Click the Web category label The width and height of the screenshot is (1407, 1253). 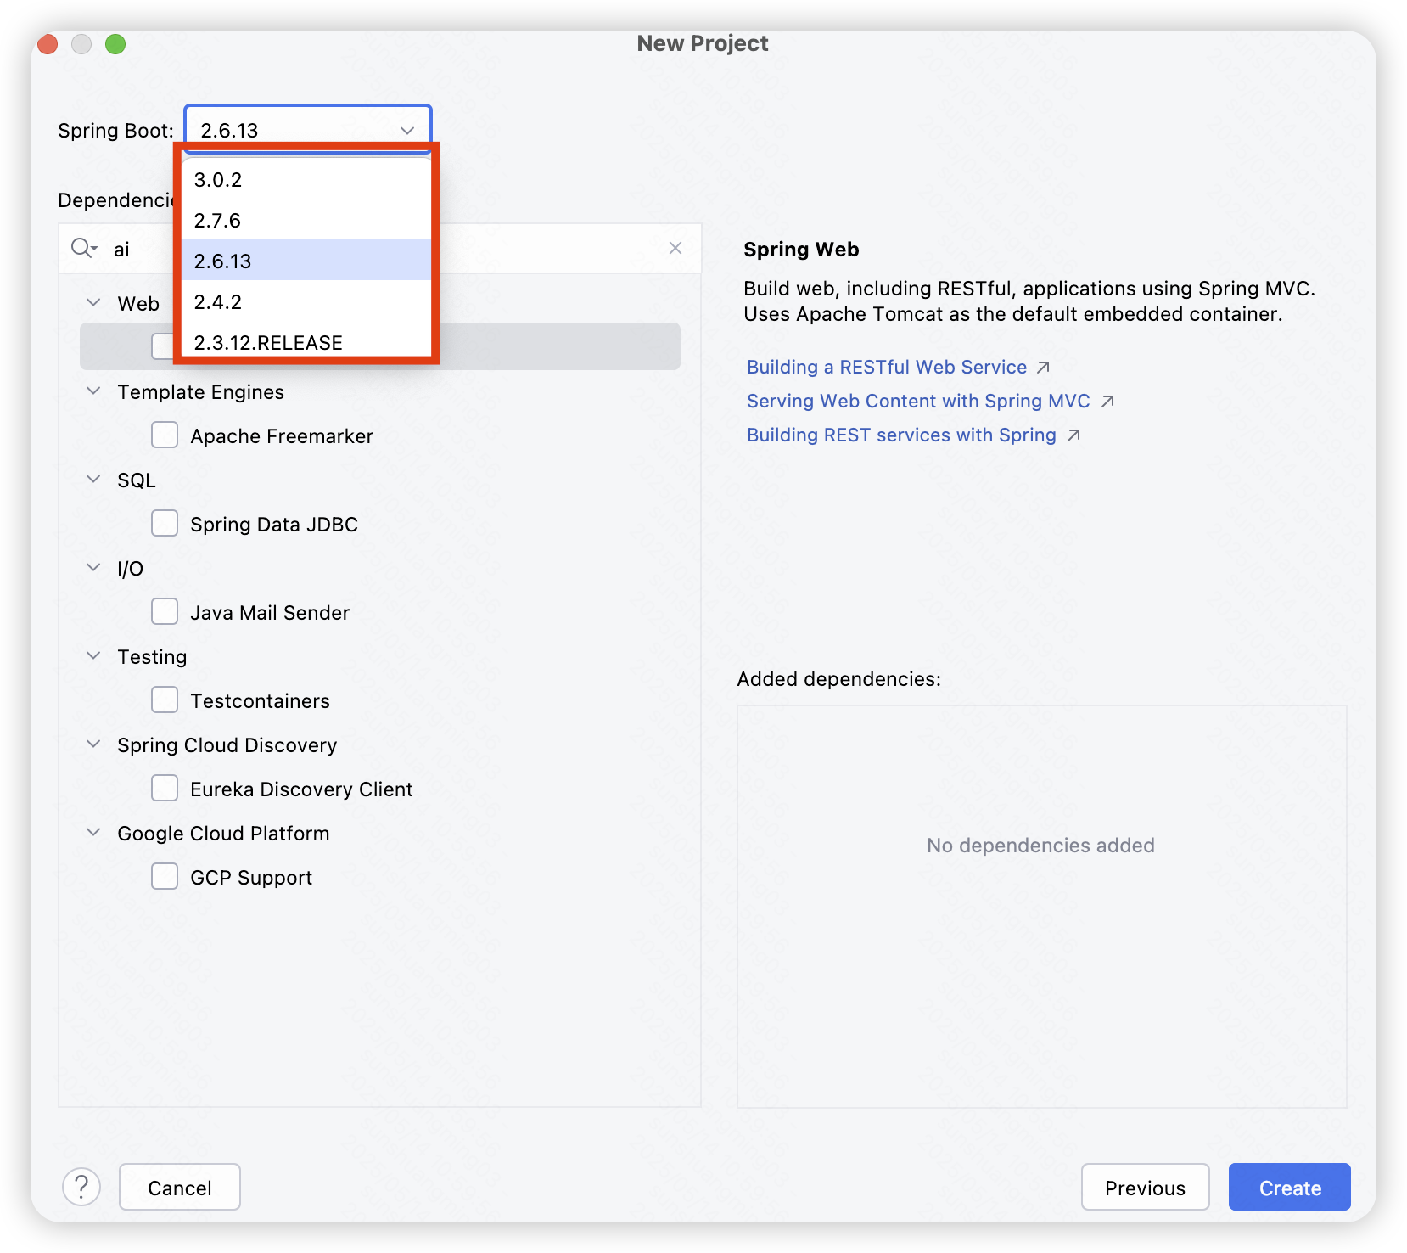[138, 304]
